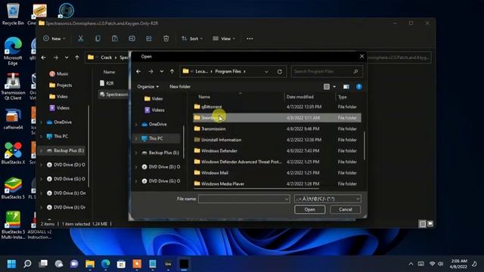Image resolution: width=484 pixels, height=272 pixels.
Task: Click the Cancel button
Action: [x=346, y=209]
